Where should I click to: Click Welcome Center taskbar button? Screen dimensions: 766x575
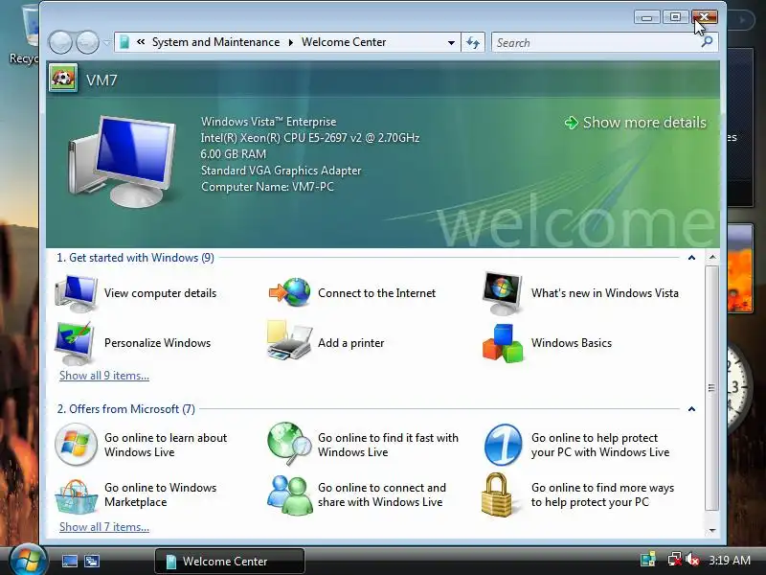(230, 561)
